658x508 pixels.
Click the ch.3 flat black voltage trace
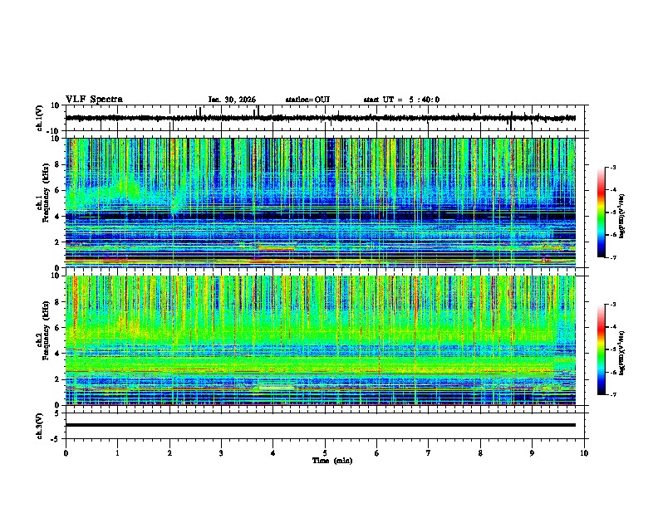pos(321,425)
